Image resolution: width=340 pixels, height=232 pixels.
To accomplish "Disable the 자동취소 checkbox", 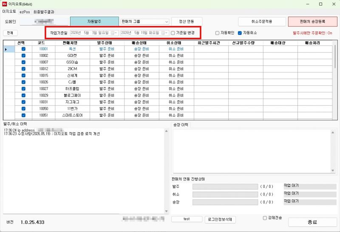I will (x=240, y=33).
